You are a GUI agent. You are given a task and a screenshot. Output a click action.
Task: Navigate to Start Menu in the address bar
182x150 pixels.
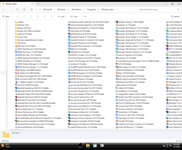tap(76, 9)
